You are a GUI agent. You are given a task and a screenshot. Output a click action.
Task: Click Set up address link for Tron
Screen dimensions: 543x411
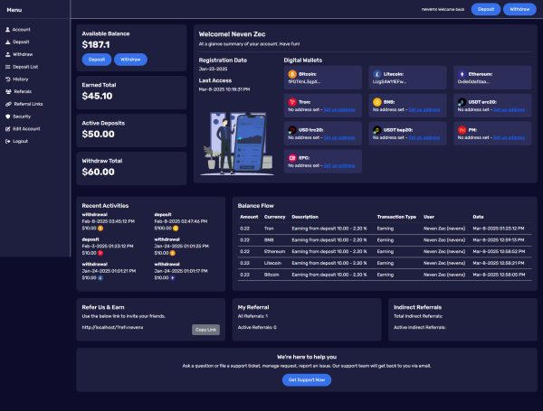[x=339, y=109]
